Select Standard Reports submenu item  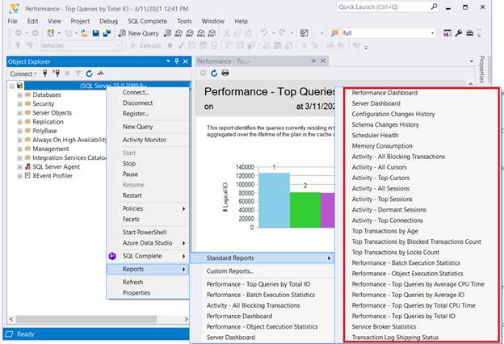262,258
